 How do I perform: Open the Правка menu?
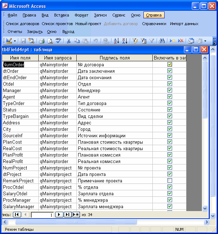tap(29, 15)
